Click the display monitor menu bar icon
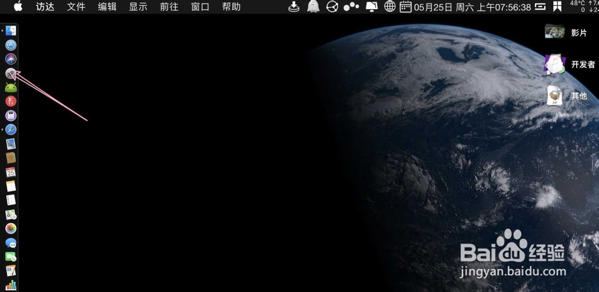The height and width of the screenshot is (292, 599). point(372,7)
